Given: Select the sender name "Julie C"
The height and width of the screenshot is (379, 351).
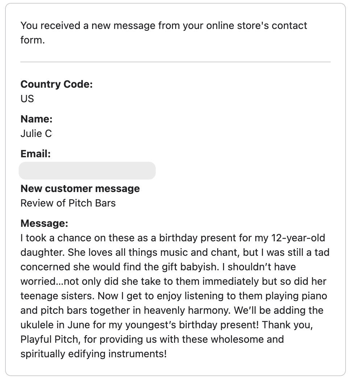Looking at the screenshot, I should 36,133.
